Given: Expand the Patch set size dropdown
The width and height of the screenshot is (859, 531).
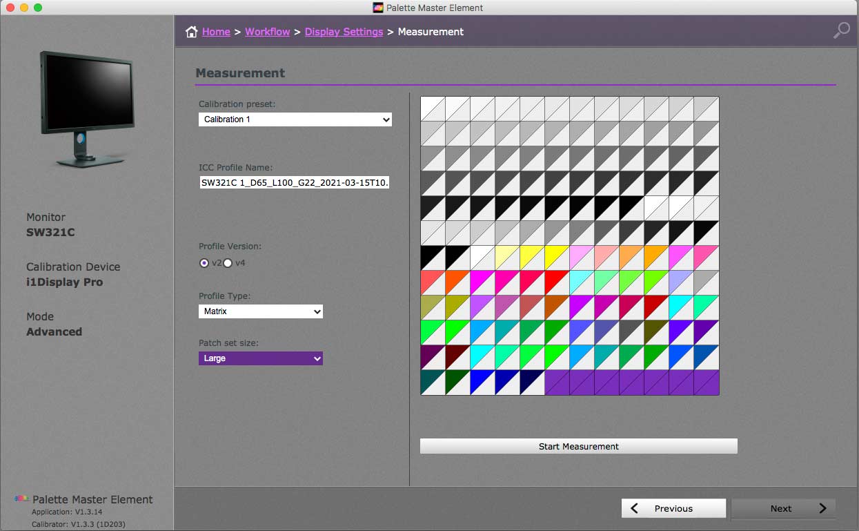Looking at the screenshot, I should click(261, 358).
